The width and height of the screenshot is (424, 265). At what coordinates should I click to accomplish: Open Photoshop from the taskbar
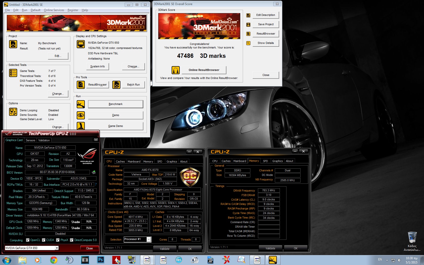(100, 260)
